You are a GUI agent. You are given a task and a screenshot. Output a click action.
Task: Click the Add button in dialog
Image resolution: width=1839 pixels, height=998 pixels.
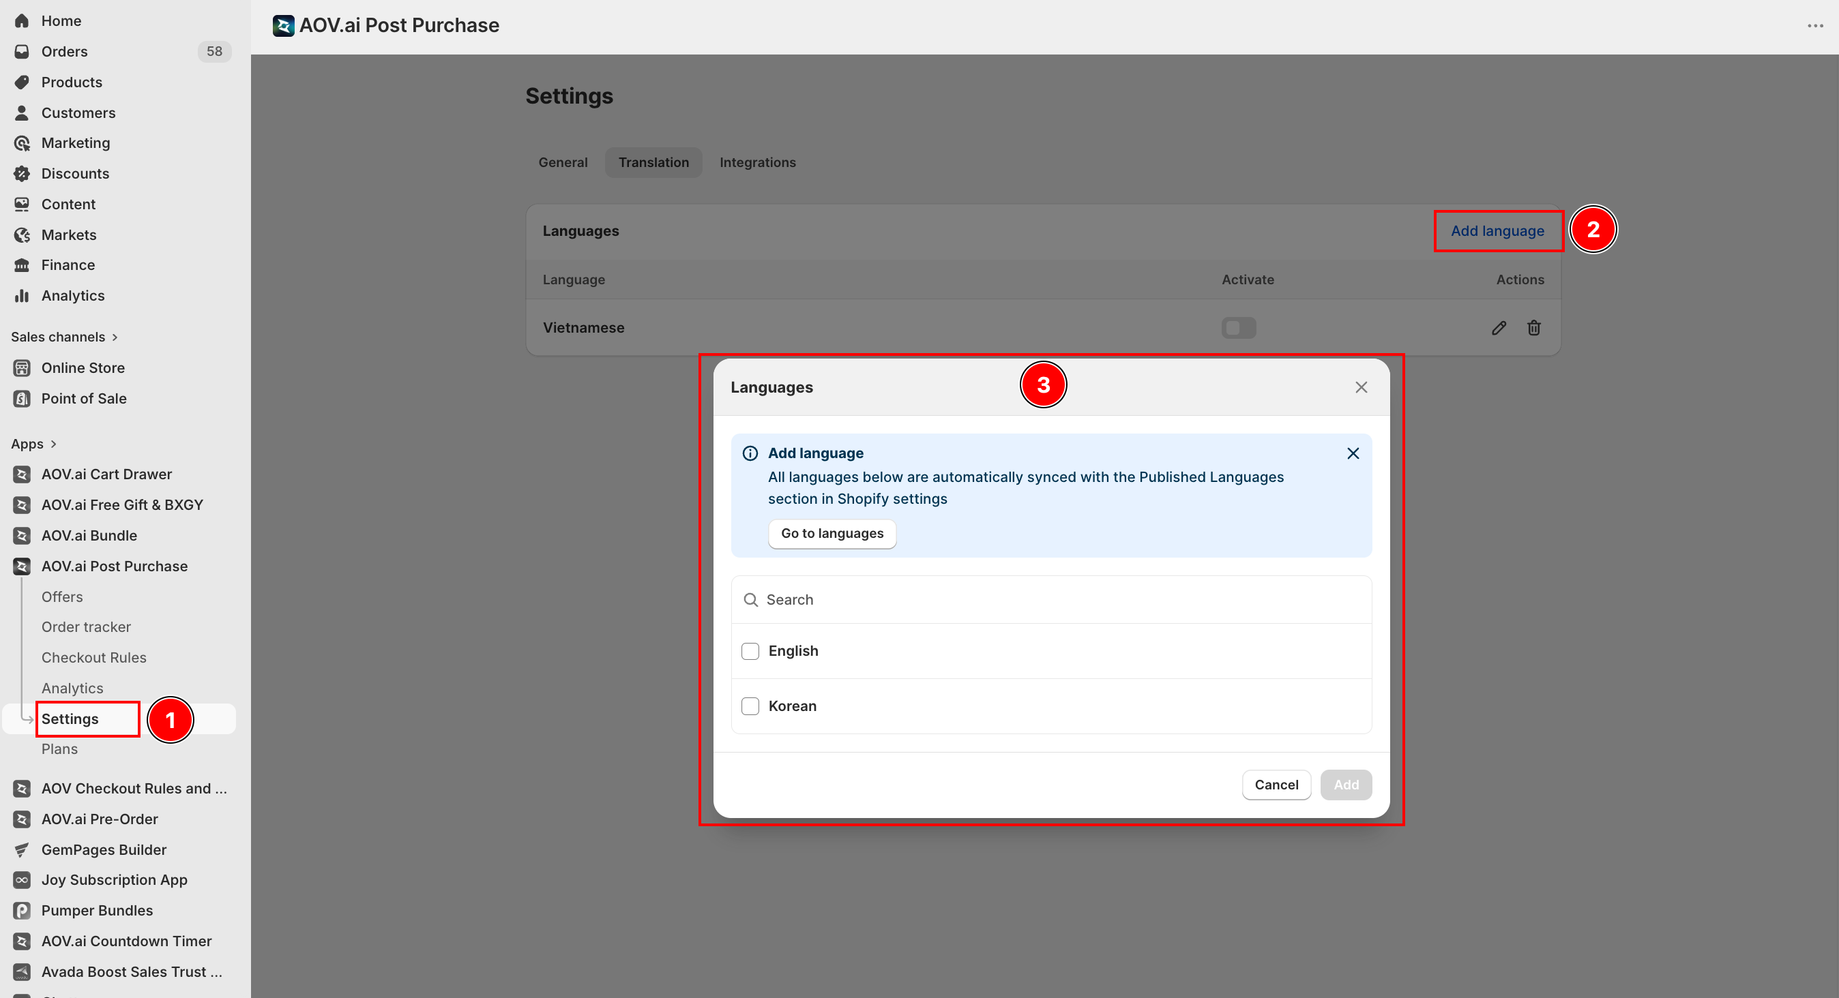point(1346,785)
